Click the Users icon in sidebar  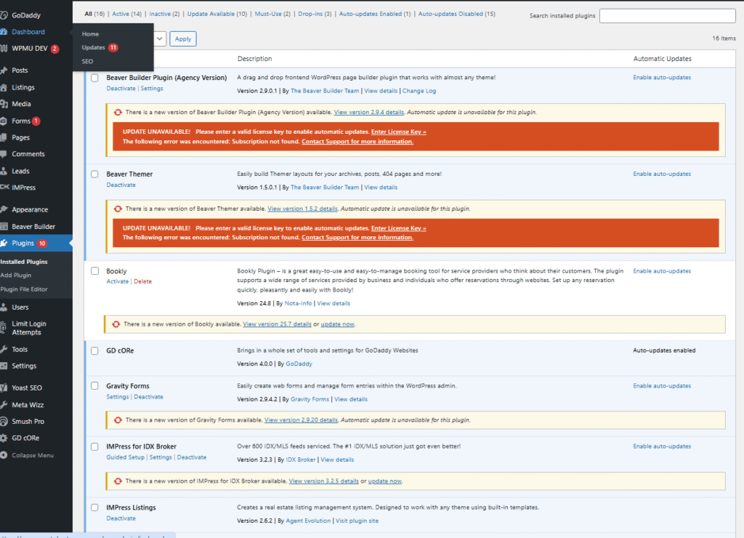[4, 308]
